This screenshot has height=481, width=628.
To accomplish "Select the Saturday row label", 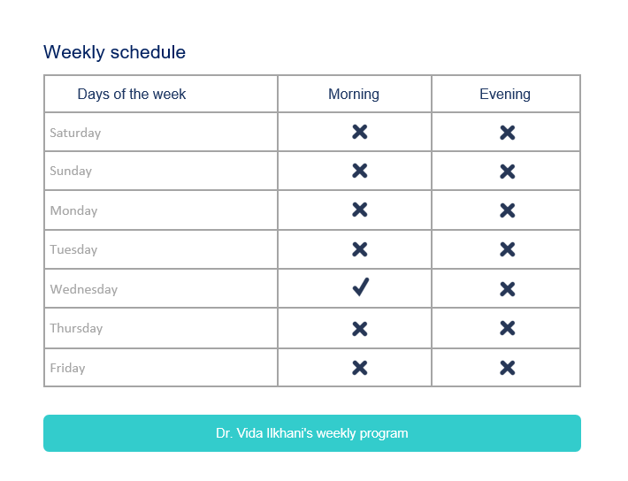I will 75,133.
